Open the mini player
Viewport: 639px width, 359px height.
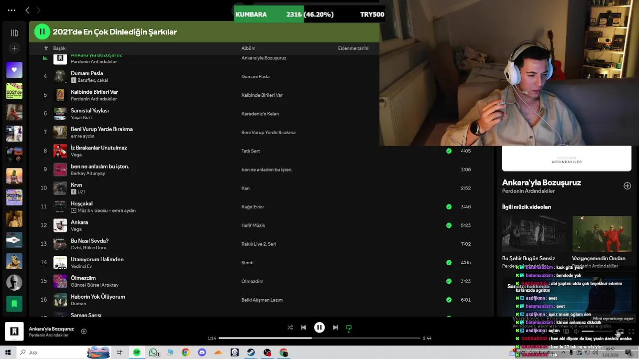click(x=620, y=332)
